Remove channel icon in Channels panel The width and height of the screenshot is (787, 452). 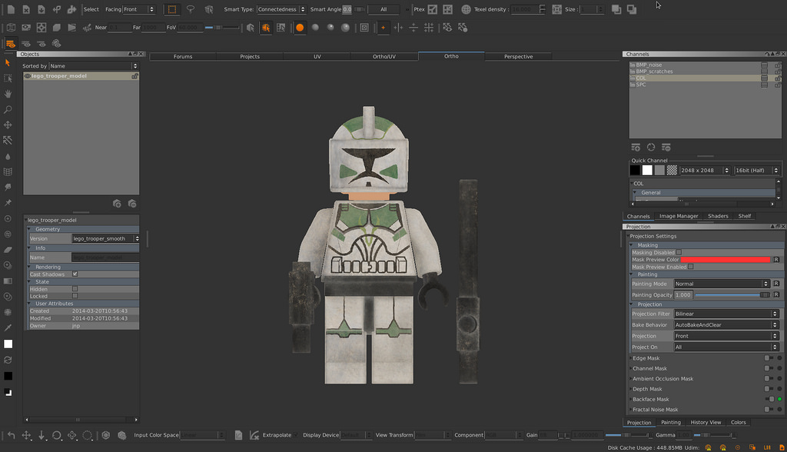(666, 147)
